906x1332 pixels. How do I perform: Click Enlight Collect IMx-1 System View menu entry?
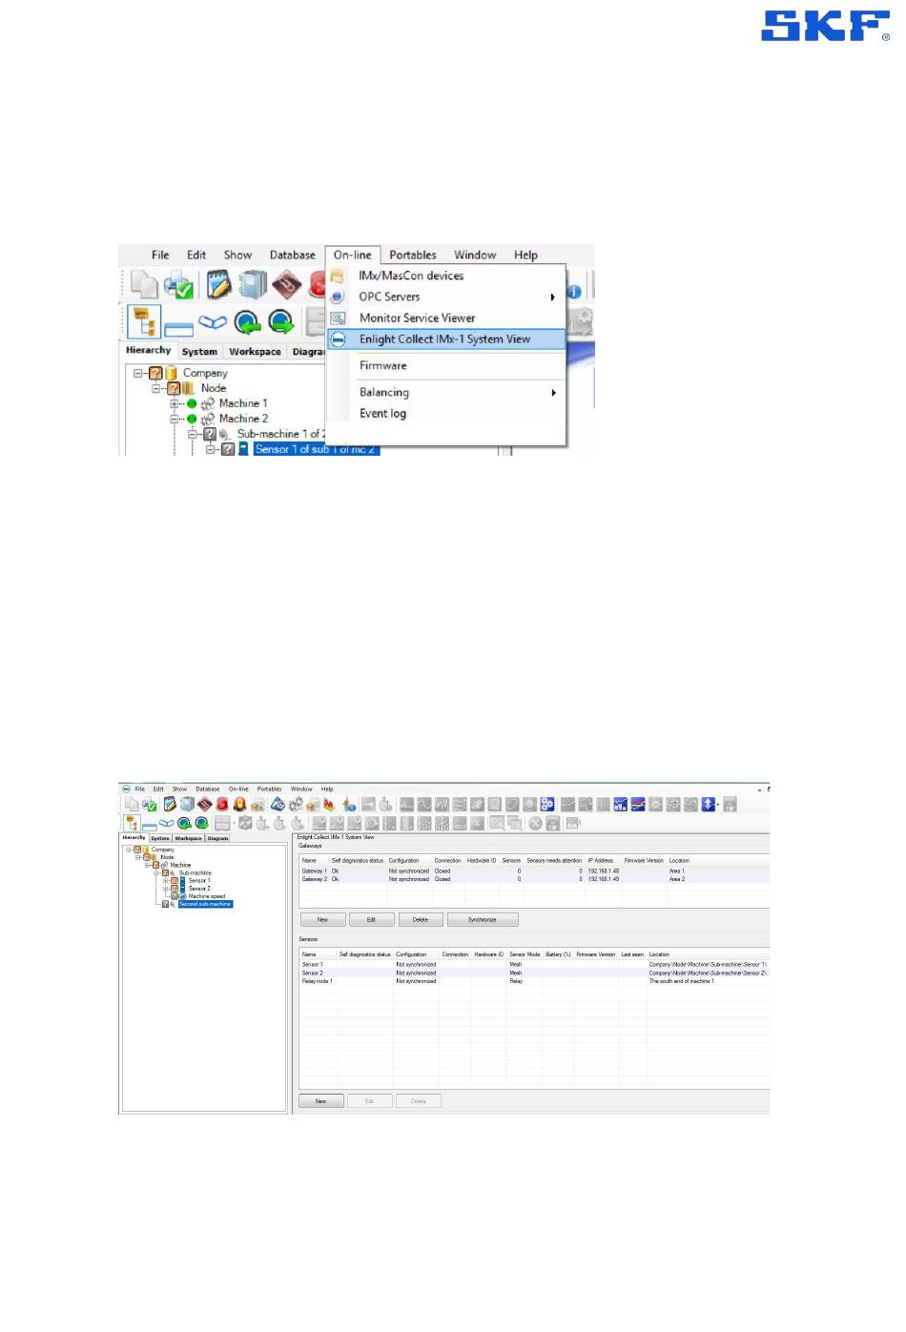446,339
